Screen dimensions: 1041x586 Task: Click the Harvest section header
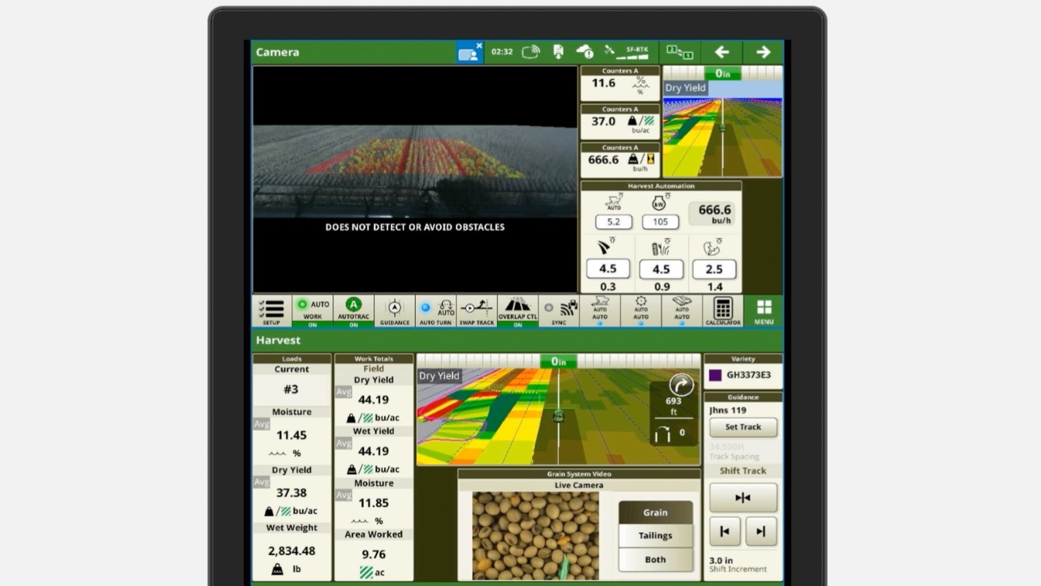[278, 341]
